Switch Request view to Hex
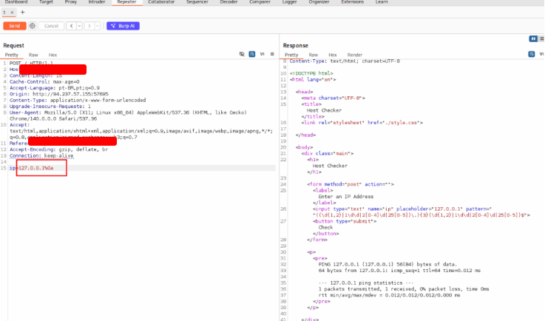The image size is (545, 321). pos(53,55)
